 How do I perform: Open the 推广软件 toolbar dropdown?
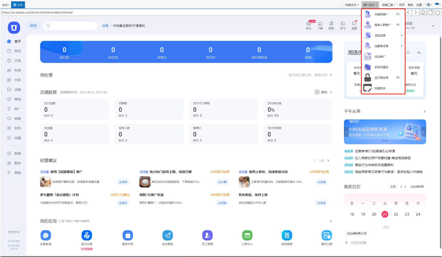coord(370,5)
